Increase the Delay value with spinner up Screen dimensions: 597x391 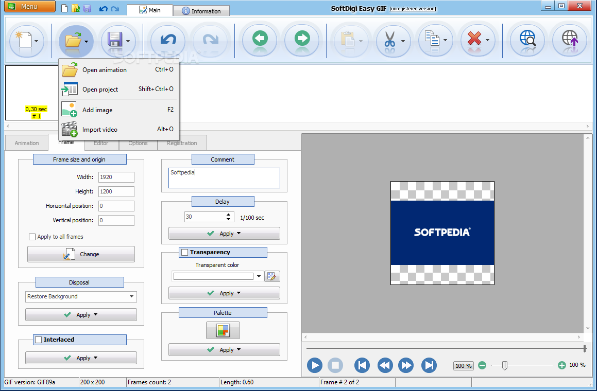tap(228, 215)
